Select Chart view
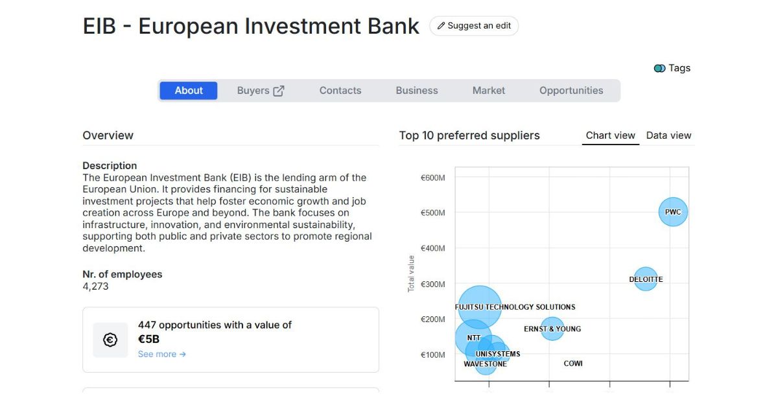The image size is (778, 407). (x=610, y=135)
